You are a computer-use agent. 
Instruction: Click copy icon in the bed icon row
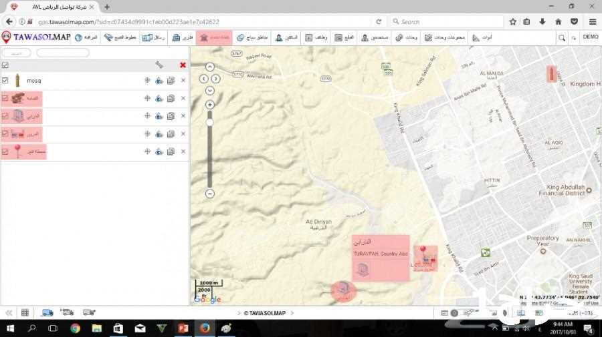(171, 133)
